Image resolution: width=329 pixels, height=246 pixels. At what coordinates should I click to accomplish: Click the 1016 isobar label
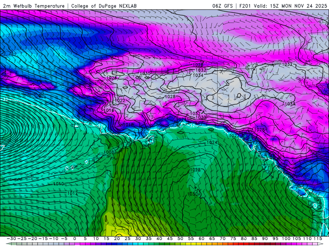point(109,110)
